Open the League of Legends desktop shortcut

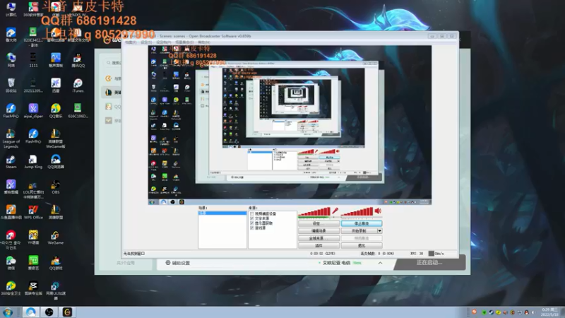click(11, 139)
